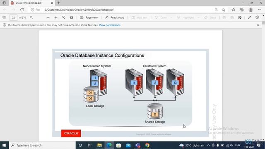Toggle the PDF contents sidebar icon
Image resolution: width=265 pixels, height=149 pixels.
point(4,17)
